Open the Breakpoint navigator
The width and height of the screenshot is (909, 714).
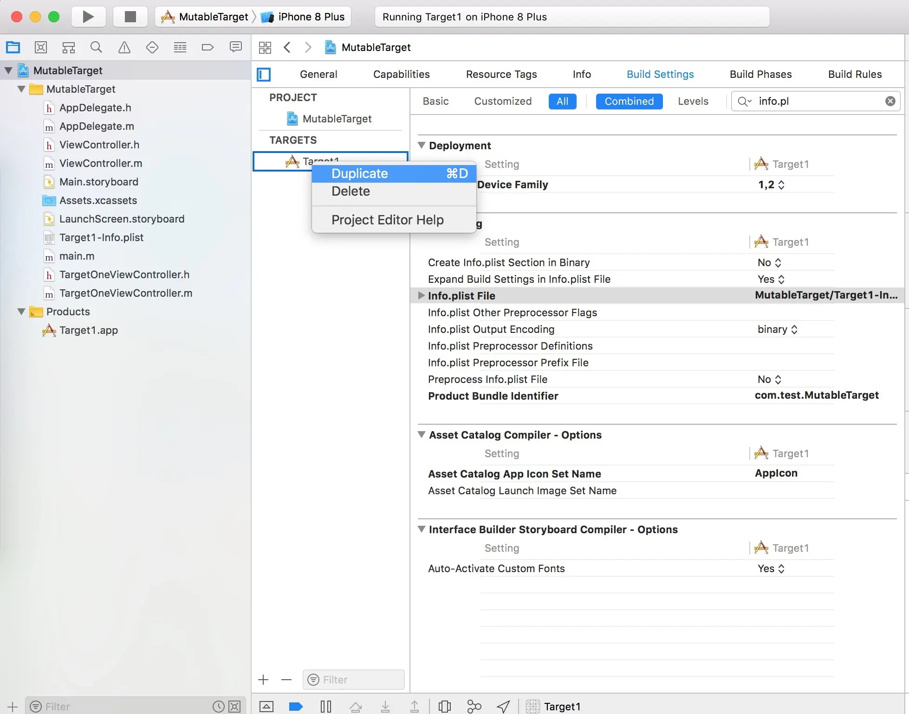[208, 47]
